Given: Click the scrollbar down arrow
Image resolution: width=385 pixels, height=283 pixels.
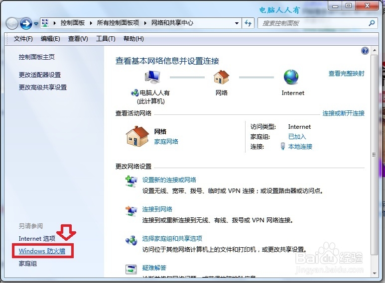Looking at the screenshot, I should point(375,273).
